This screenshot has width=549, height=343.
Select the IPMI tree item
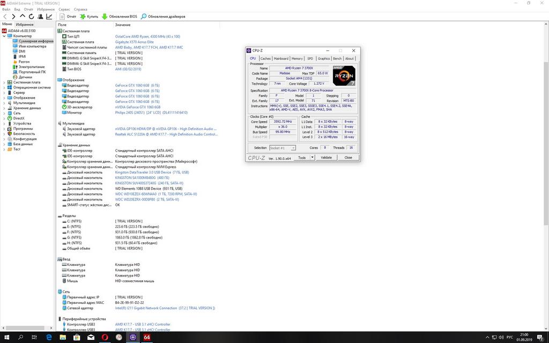coord(22,56)
